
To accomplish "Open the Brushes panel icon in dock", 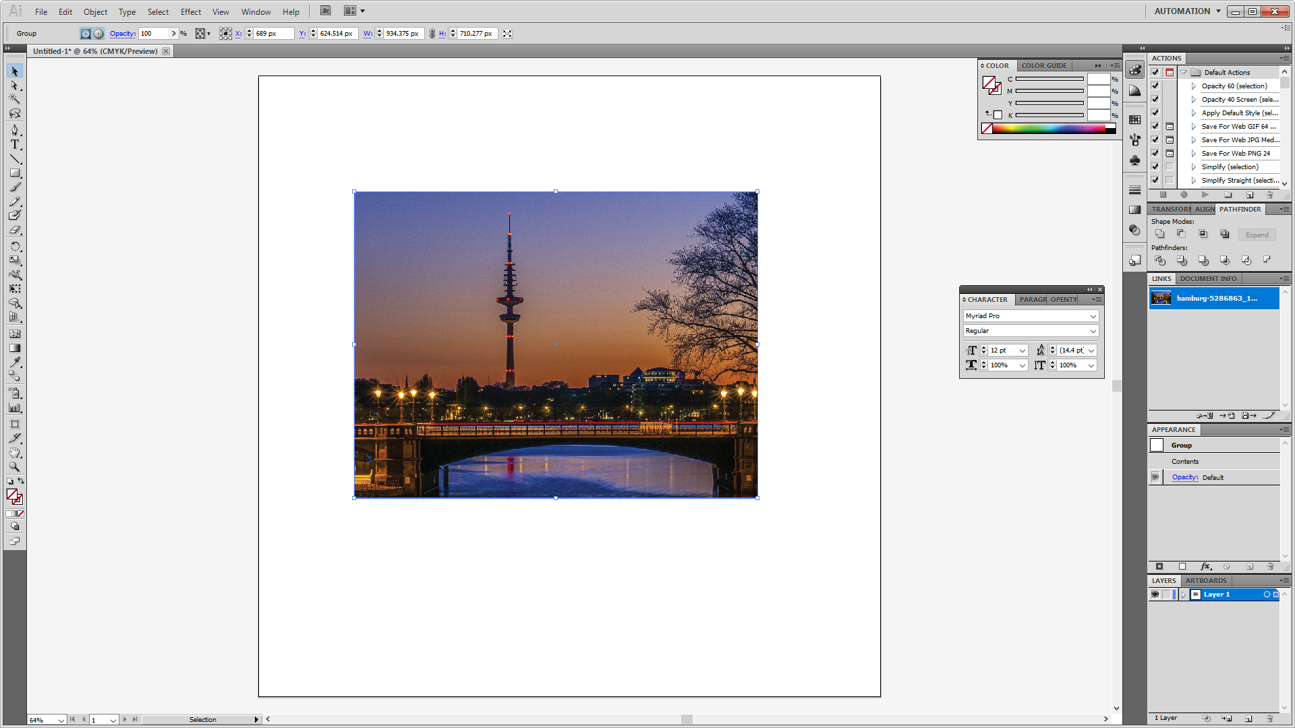I will pyautogui.click(x=1135, y=140).
